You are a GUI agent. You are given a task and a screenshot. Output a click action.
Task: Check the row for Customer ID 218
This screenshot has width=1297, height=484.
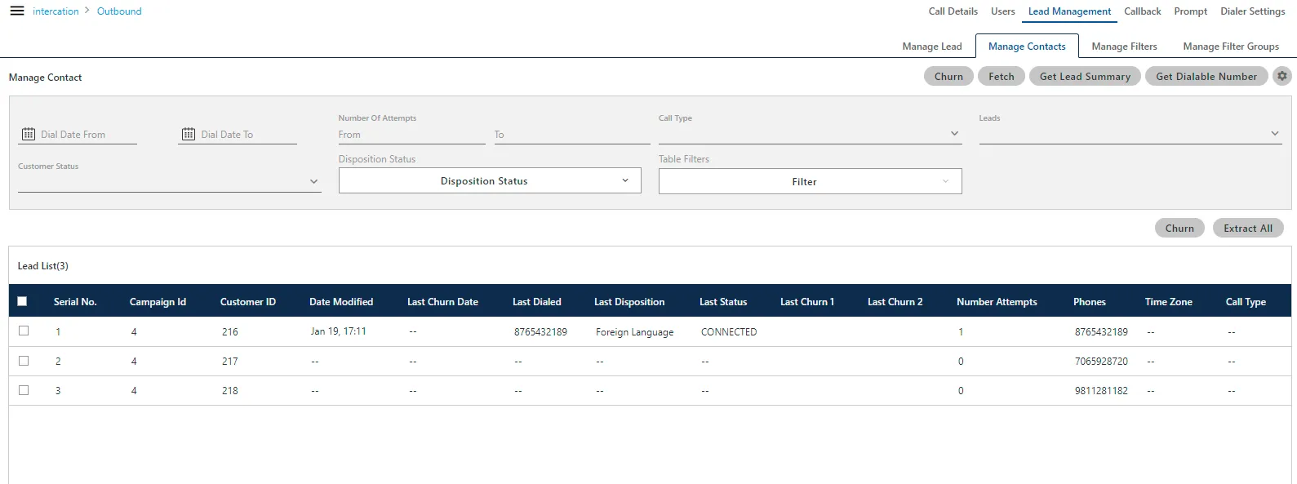[24, 390]
